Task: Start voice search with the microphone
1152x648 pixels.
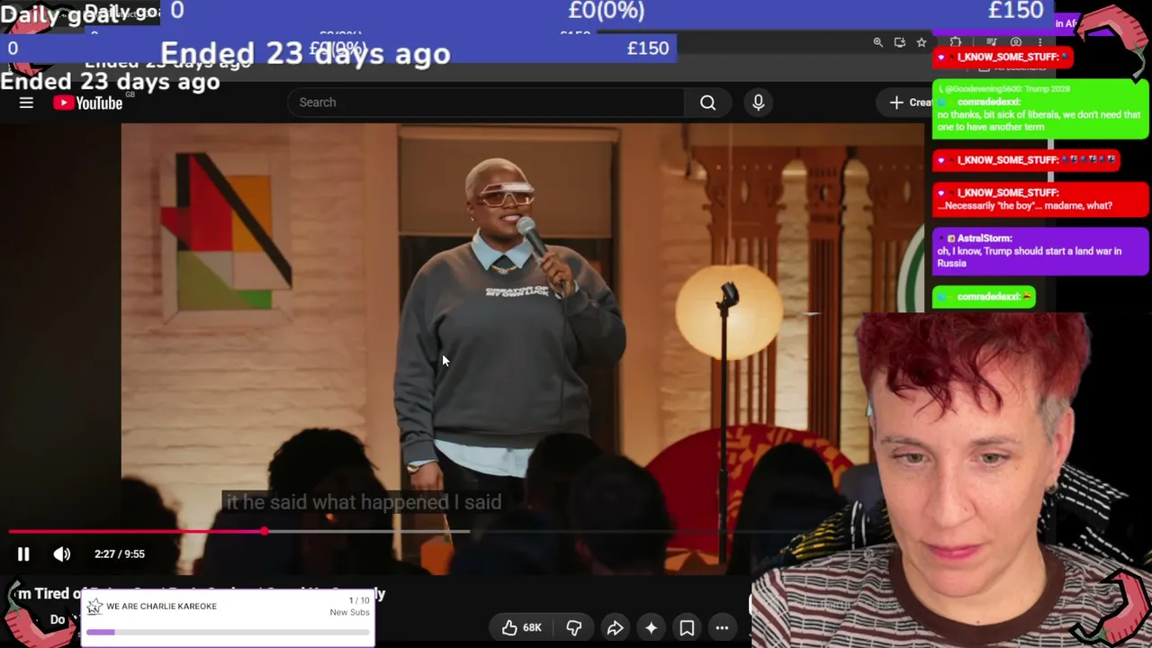Action: point(758,103)
